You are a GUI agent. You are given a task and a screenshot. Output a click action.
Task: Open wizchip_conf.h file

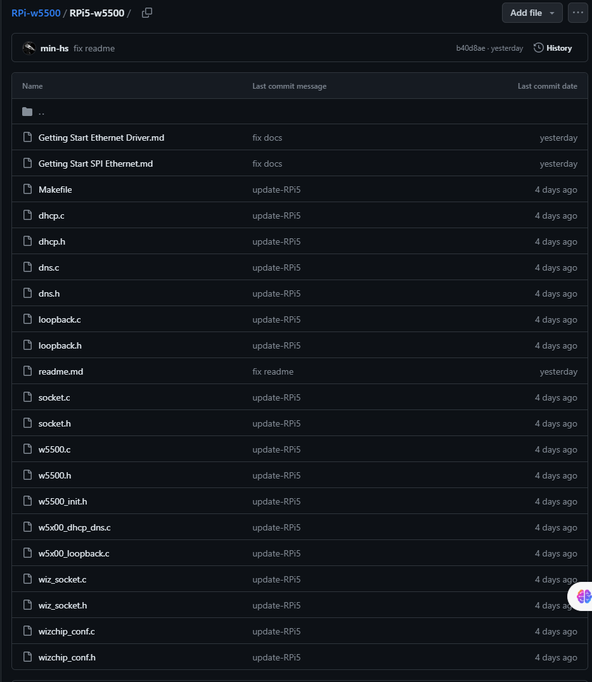[x=67, y=657]
